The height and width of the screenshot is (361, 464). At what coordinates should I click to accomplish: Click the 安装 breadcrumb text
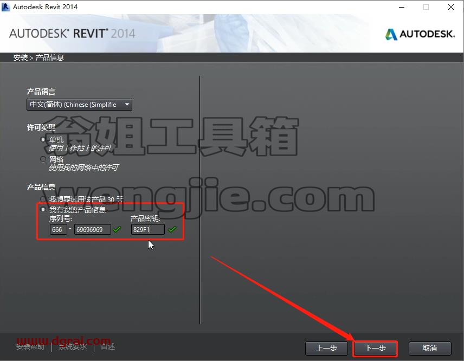(21, 57)
